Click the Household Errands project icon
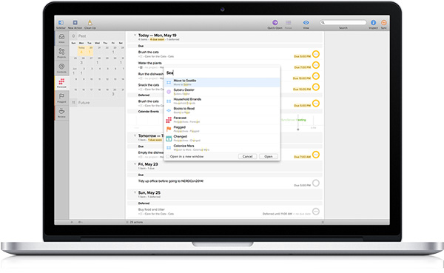Viewport: 444px width, 273px height. pyautogui.click(x=169, y=101)
